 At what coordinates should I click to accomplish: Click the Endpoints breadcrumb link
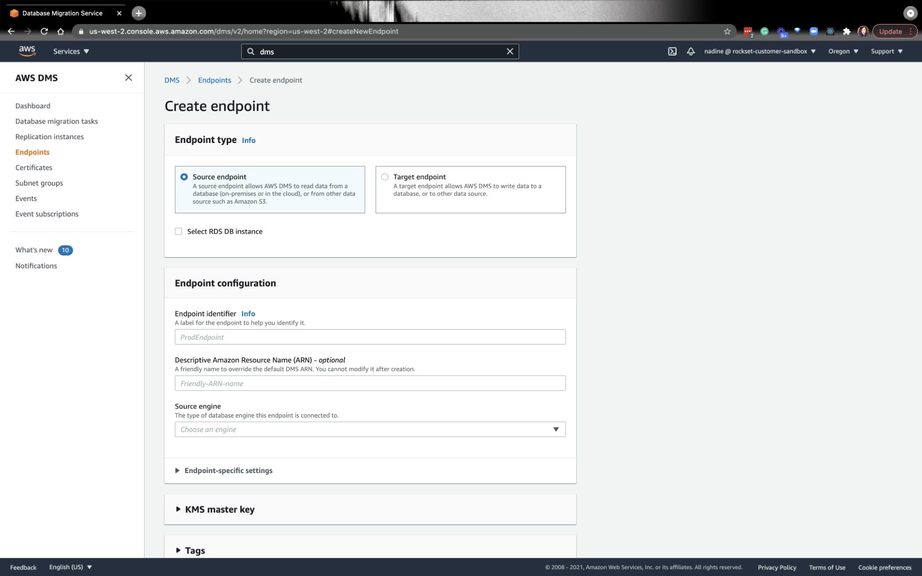(214, 81)
